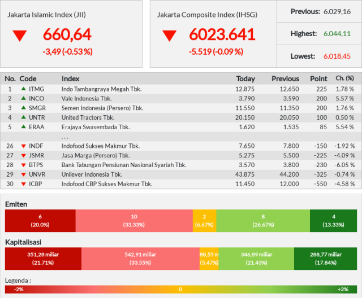Click the Previous column header in table

pos(285,79)
